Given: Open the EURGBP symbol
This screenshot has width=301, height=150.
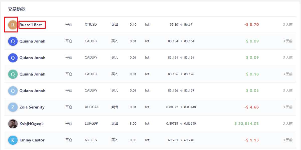Looking at the screenshot, I should pos(91,123).
